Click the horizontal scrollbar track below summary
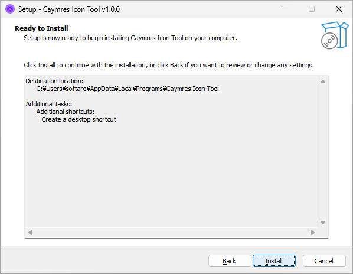Screen dimensions: 353x274 [x=171, y=232]
